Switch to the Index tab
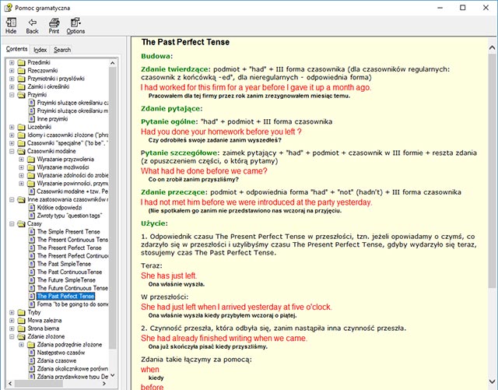Image resolution: width=498 pixels, height=390 pixels. 40,50
